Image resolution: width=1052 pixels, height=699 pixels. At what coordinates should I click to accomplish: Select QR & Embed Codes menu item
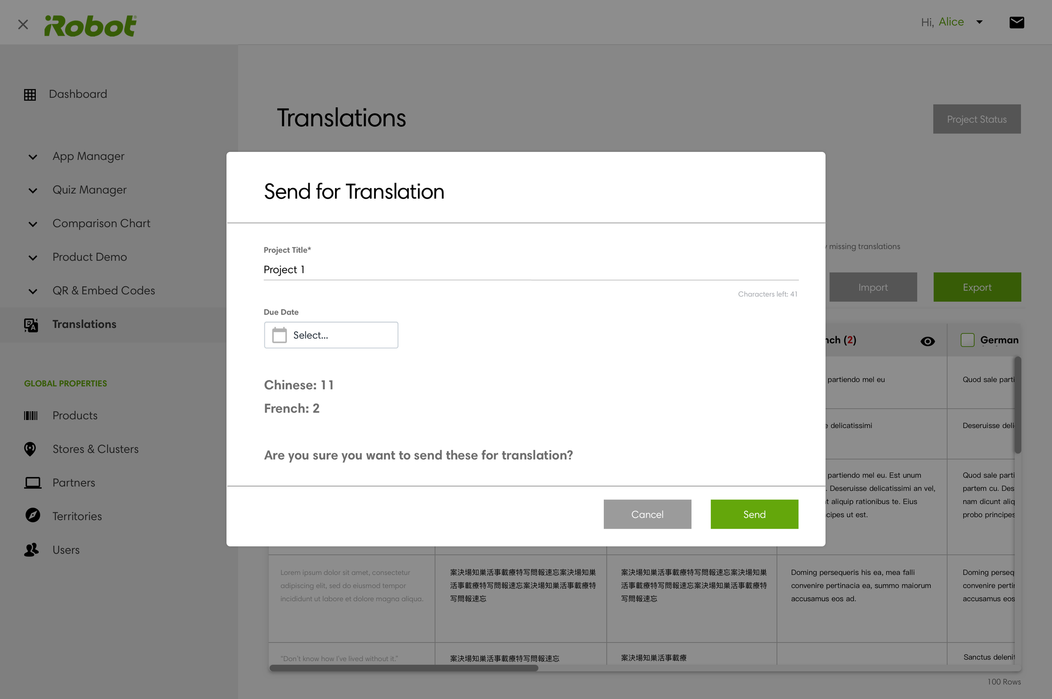tap(104, 291)
